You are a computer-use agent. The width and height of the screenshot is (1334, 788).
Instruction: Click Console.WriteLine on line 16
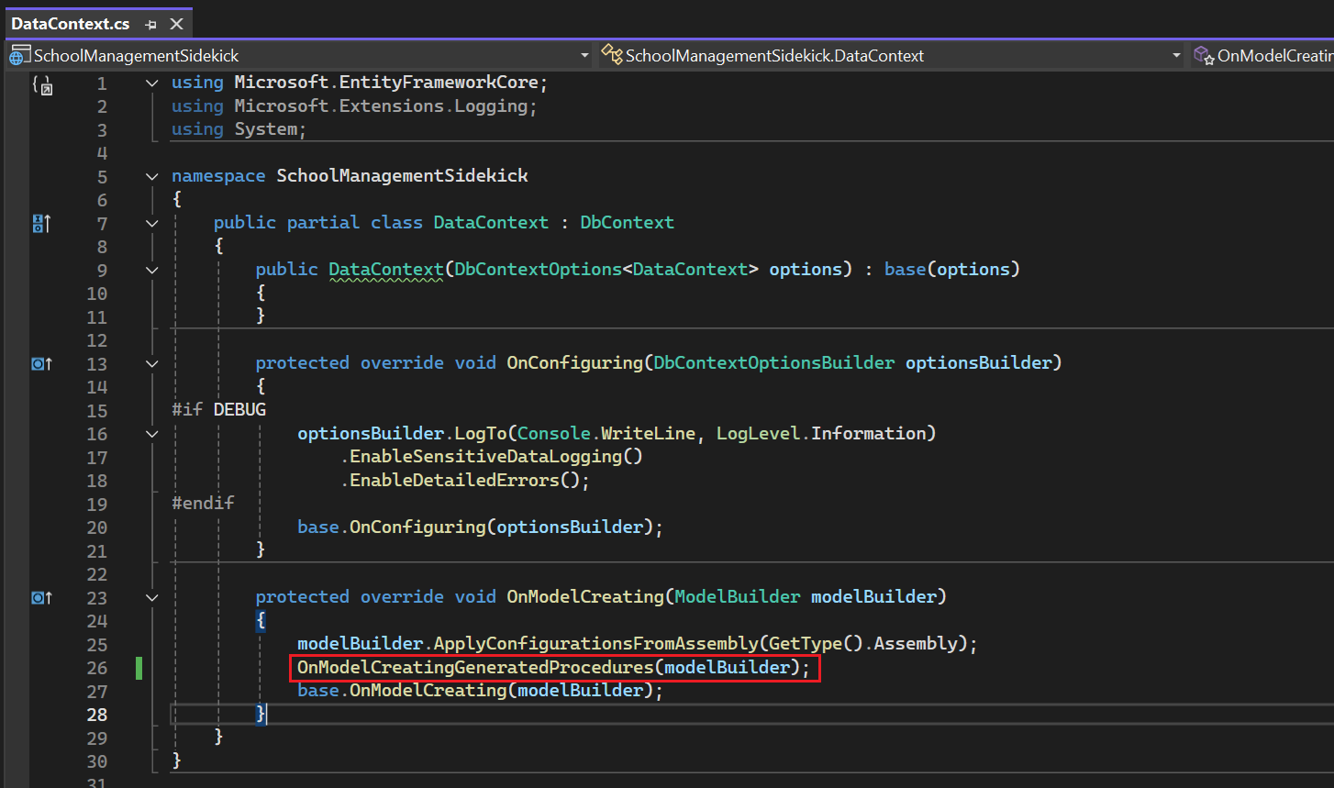click(606, 433)
